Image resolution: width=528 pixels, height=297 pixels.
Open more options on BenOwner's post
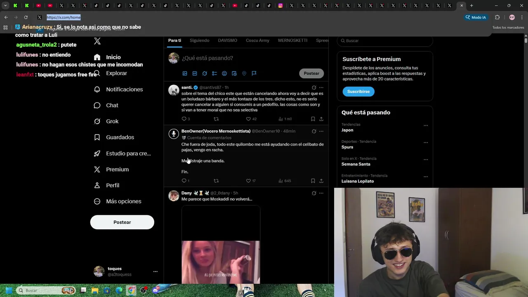point(321,131)
